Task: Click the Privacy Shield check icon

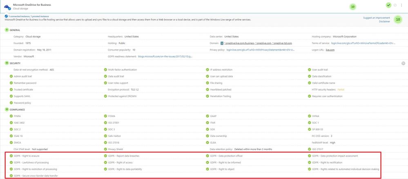Action: tap(105, 149)
